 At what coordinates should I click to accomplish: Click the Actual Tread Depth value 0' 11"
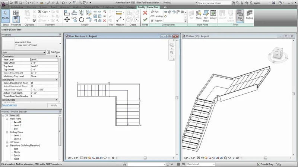click(x=44, y=93)
